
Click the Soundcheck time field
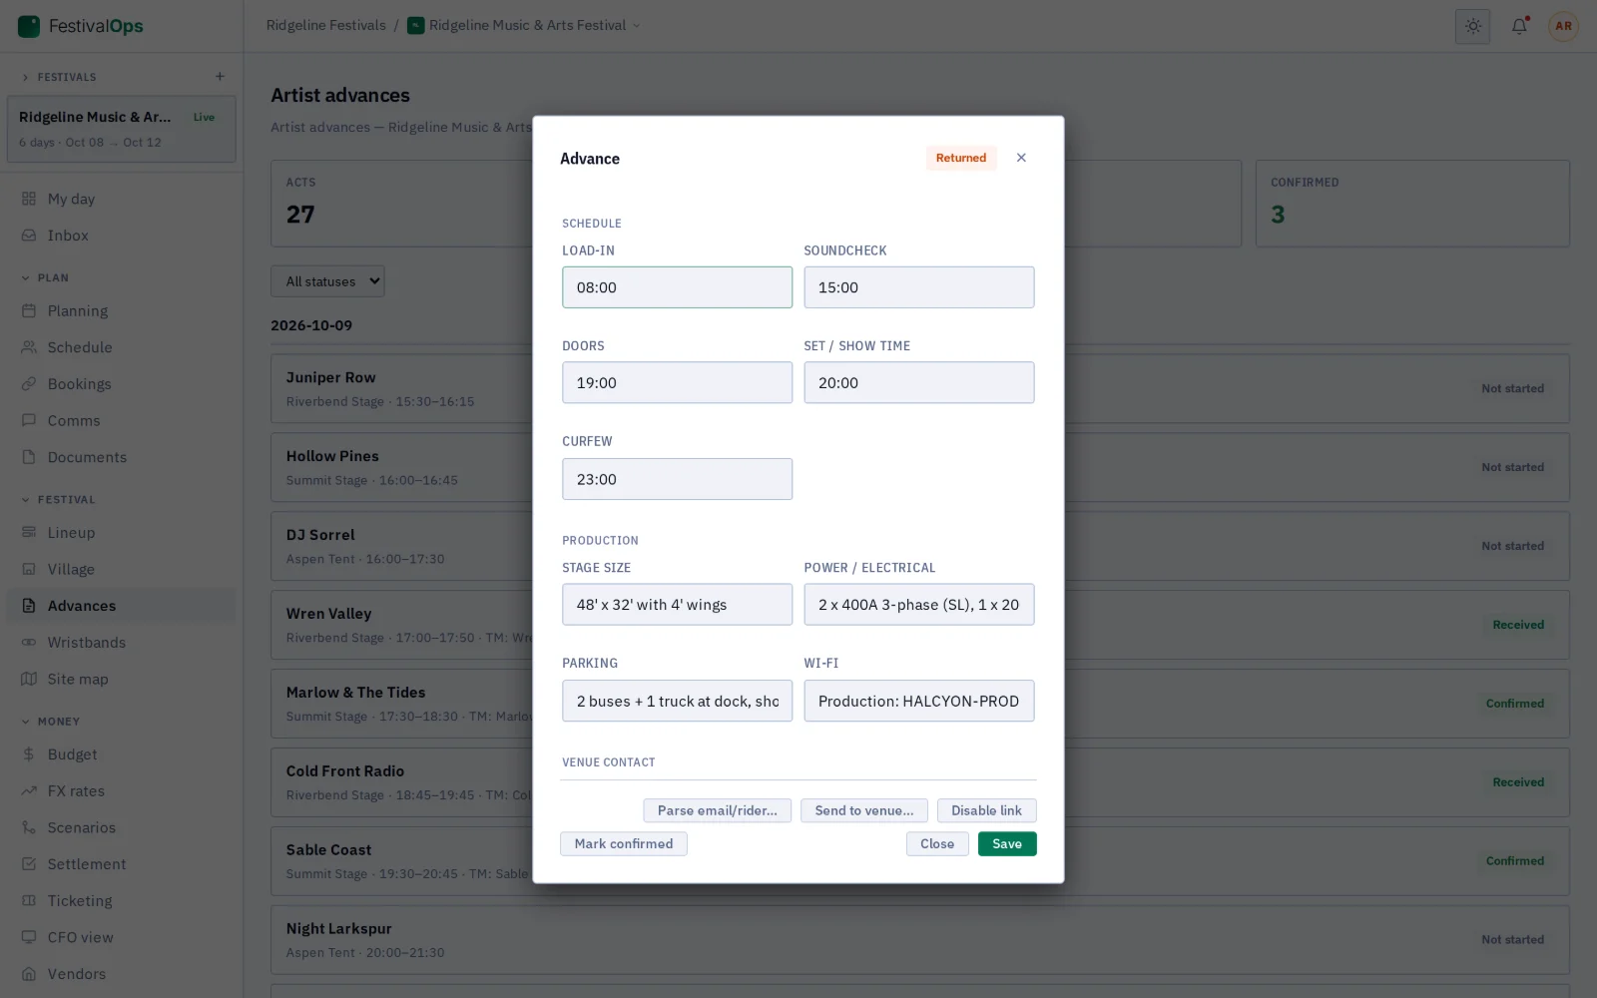coord(919,287)
